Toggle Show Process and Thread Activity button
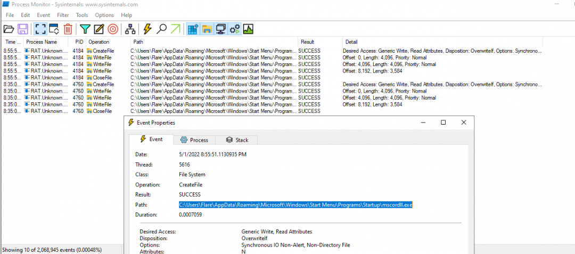575x254 pixels. coord(234,29)
